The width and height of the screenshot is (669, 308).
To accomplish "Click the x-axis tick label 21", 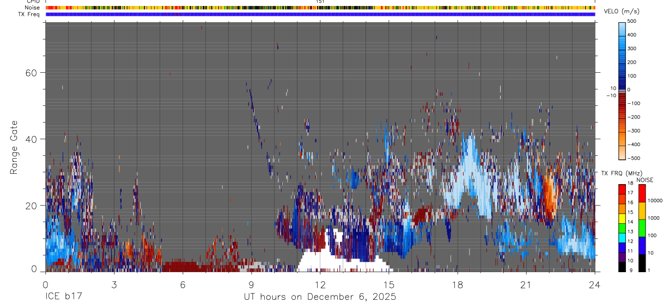I will [526, 285].
